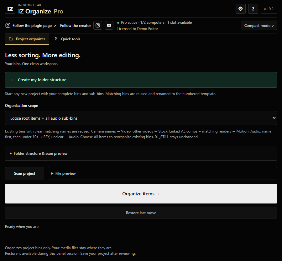
Task: Click the 'Follow the creator' label
Action: [x=76, y=26]
